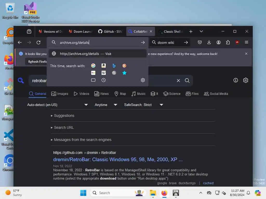The height and width of the screenshot is (199, 266).
Task: Select the Music search category
Action: coord(138,94)
